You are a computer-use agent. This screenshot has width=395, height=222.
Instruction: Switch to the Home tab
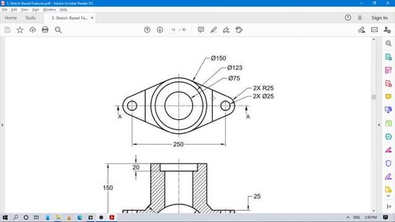click(10, 18)
